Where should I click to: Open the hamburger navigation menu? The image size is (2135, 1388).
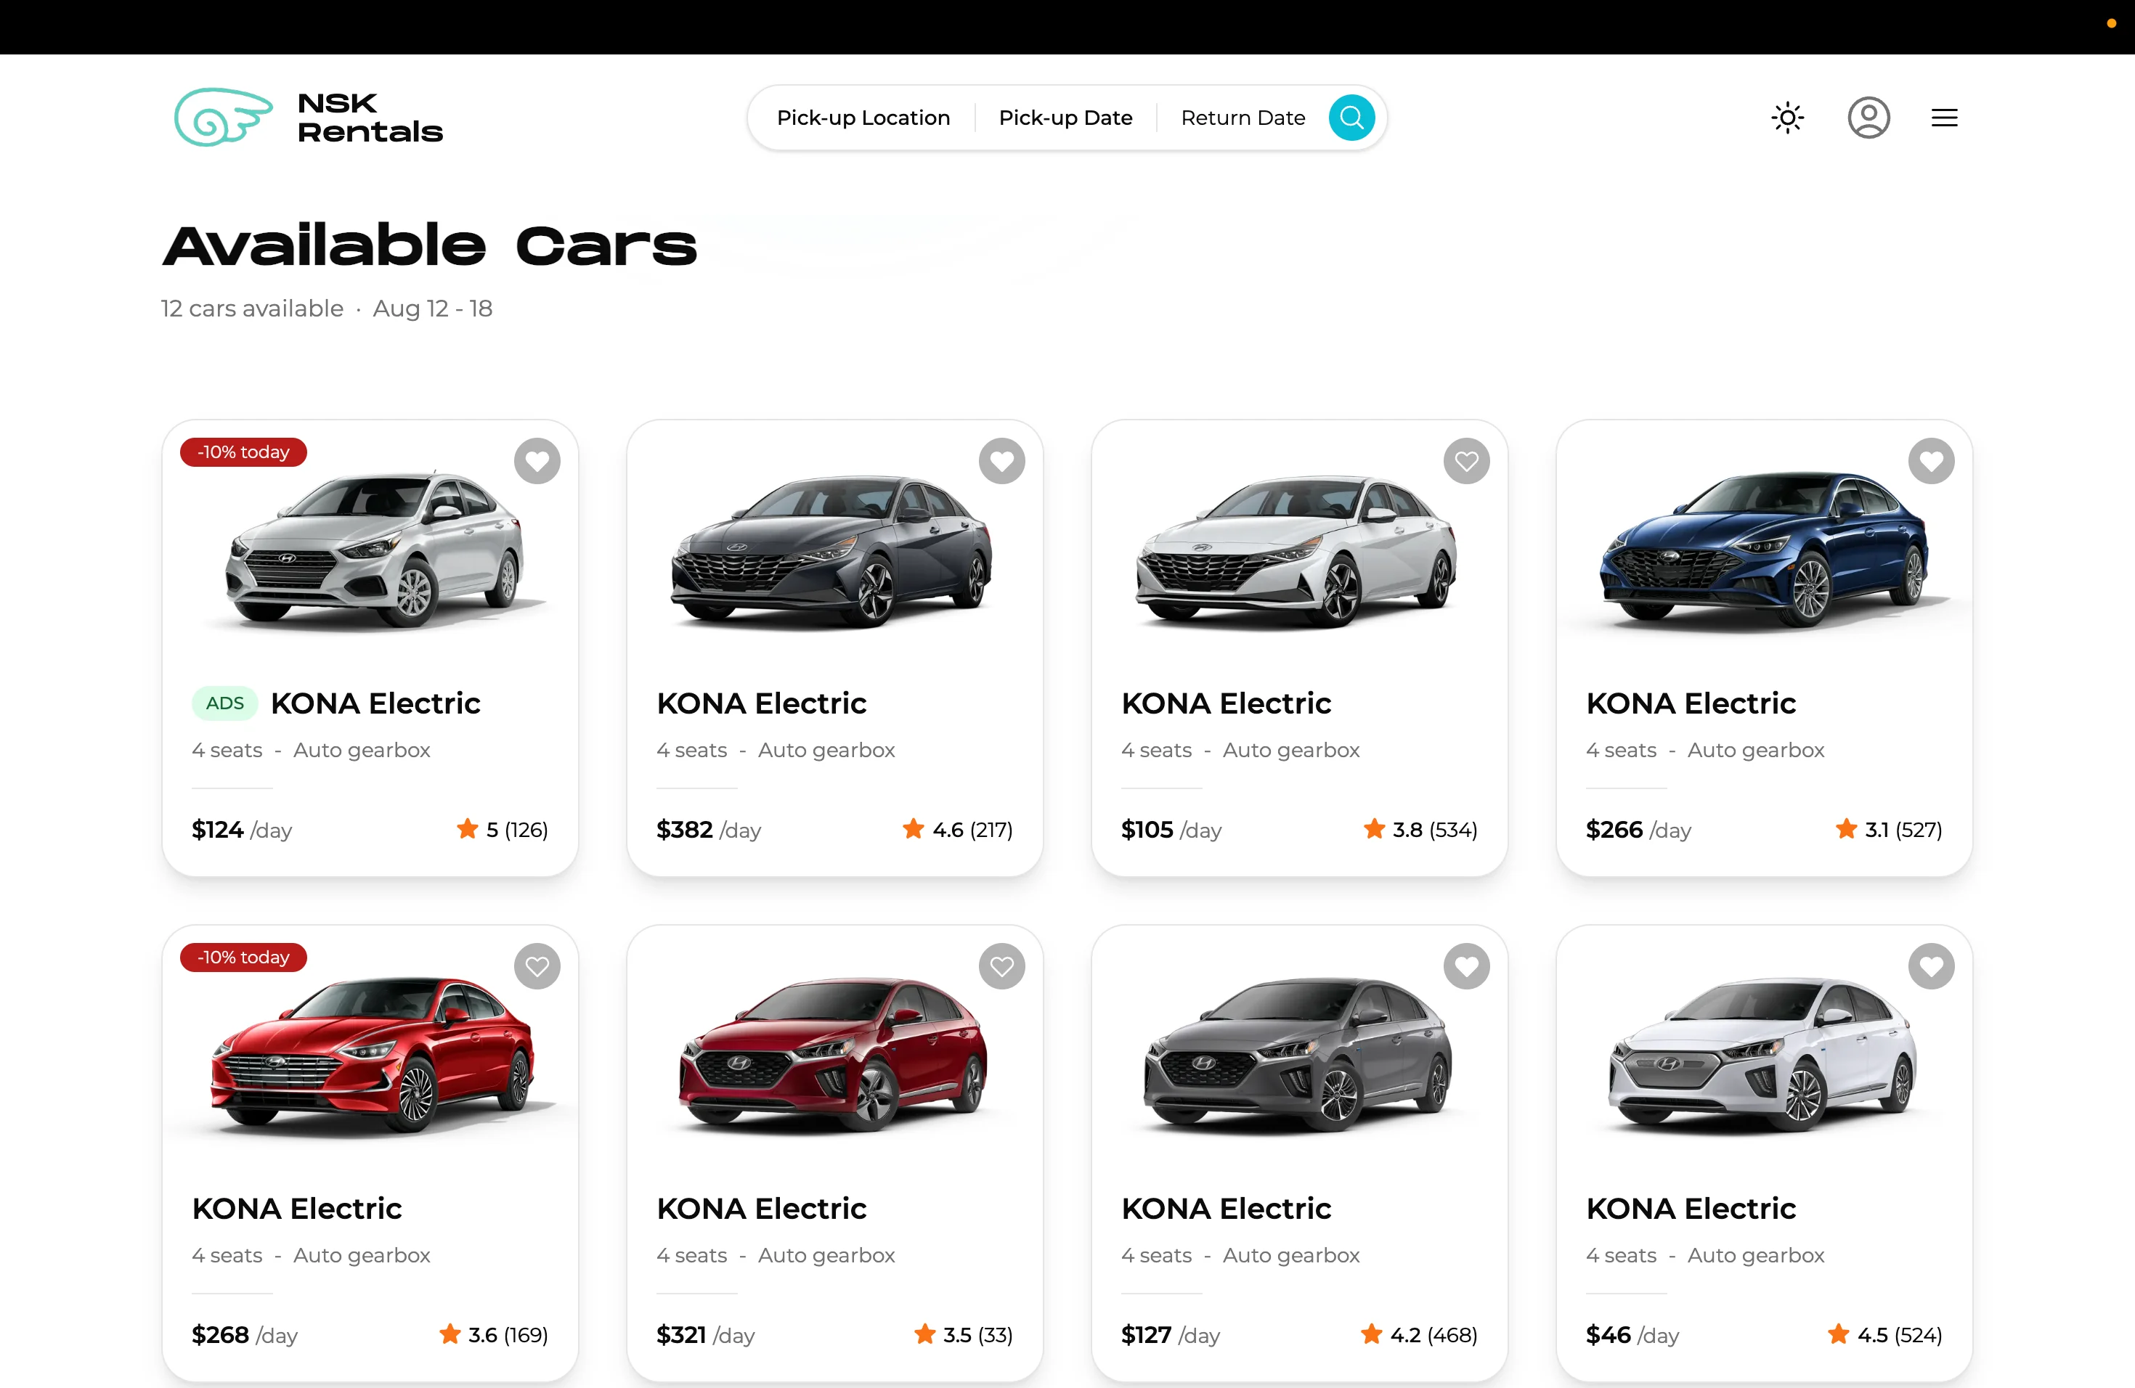[1943, 118]
